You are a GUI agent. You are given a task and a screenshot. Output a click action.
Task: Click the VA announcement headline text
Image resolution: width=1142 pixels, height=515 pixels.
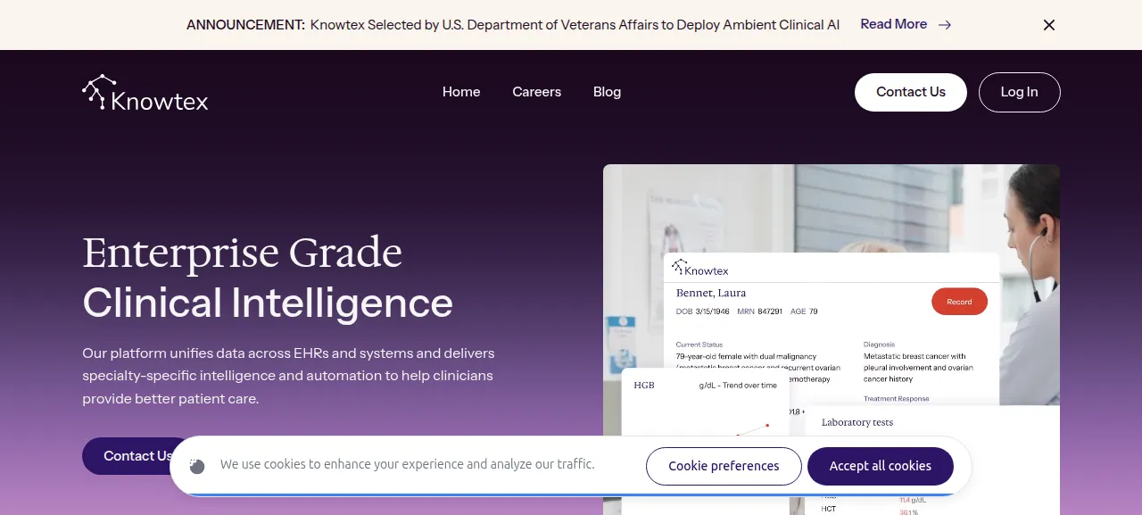tap(575, 25)
